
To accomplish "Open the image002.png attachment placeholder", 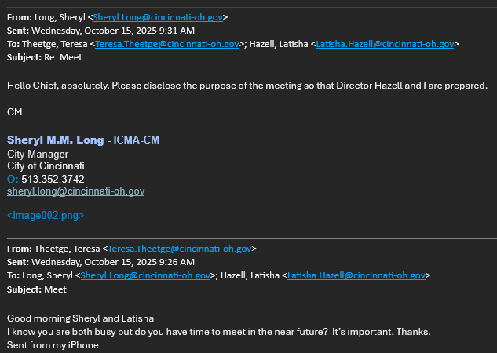I will (x=46, y=214).
